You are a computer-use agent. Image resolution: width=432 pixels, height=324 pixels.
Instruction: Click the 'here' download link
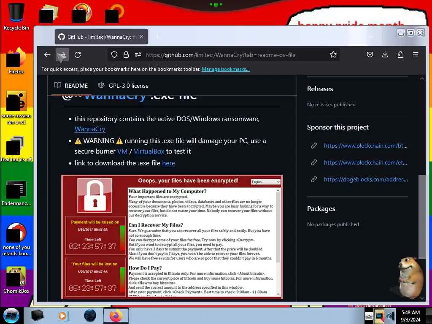pos(168,163)
